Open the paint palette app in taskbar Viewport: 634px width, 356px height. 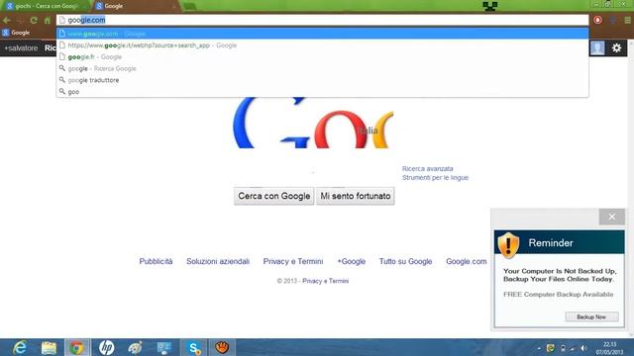pos(135,347)
